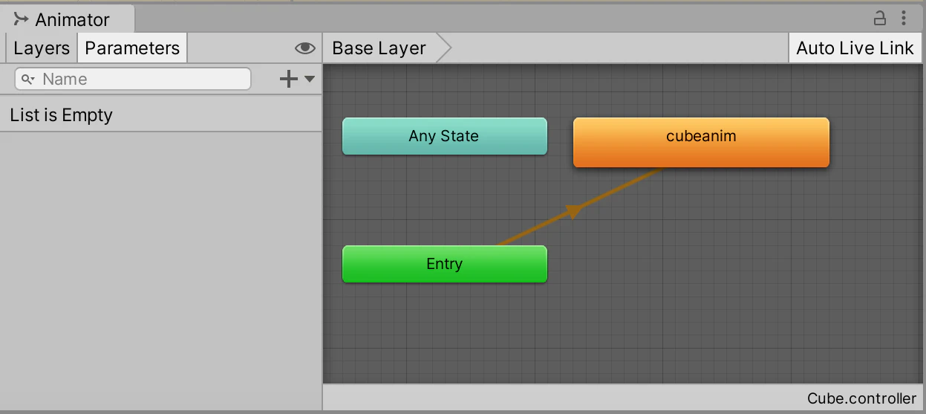Toggle the Auto Live Link button

[x=855, y=48]
